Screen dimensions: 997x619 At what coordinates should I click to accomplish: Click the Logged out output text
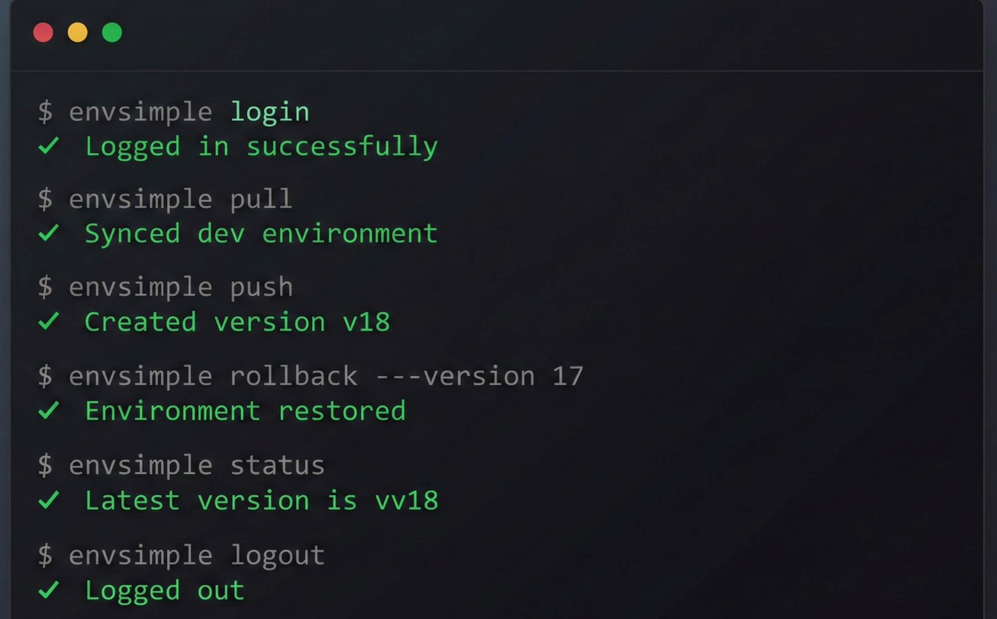tap(165, 591)
